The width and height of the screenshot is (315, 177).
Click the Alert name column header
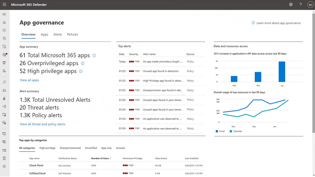point(149,54)
